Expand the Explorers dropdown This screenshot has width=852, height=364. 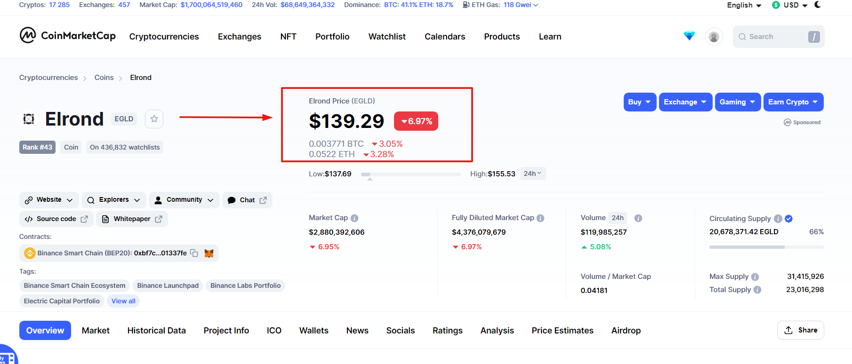tap(113, 200)
